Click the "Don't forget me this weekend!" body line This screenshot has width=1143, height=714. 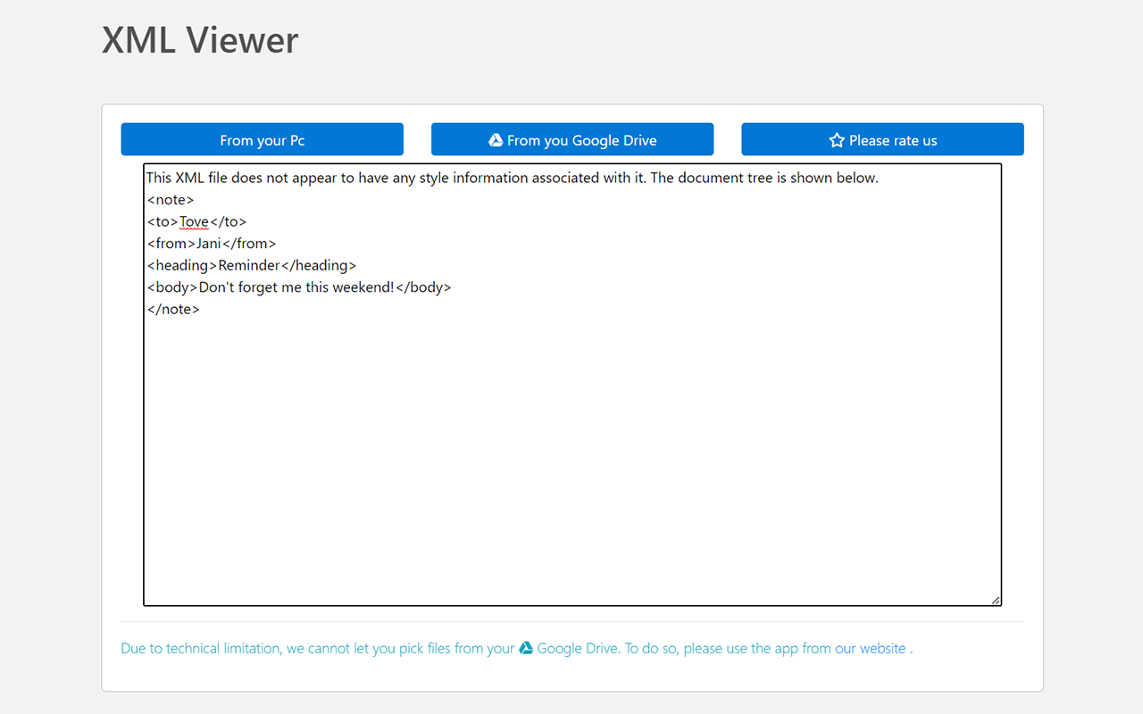299,287
